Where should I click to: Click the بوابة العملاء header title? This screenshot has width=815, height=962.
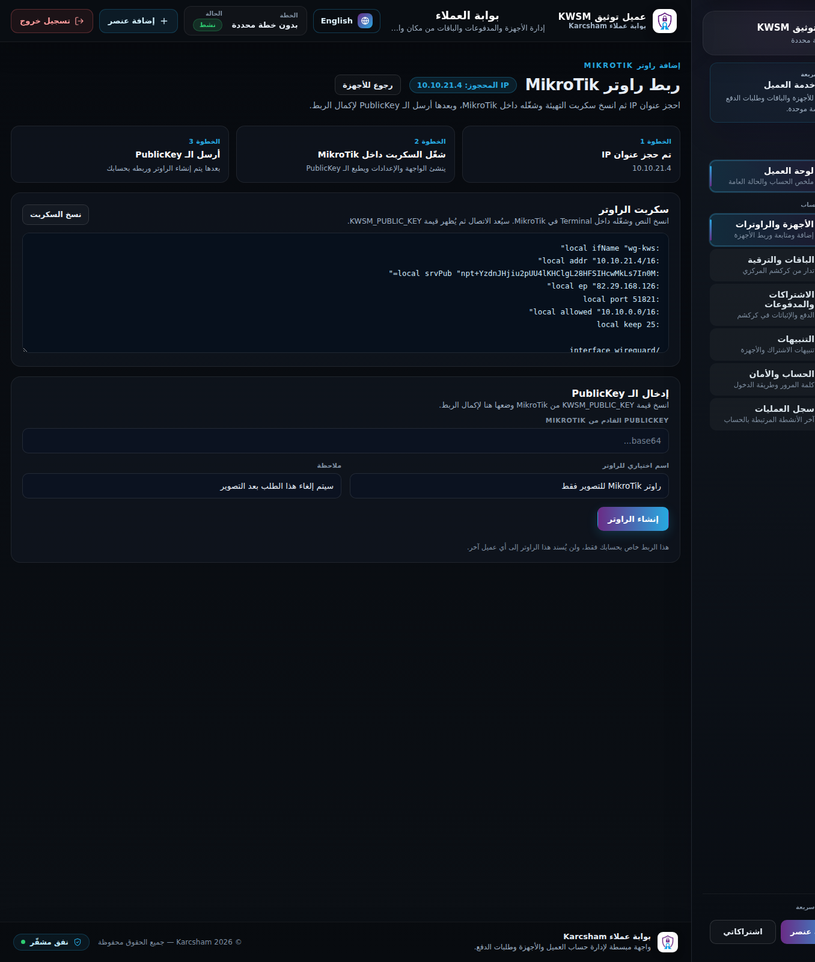(467, 16)
